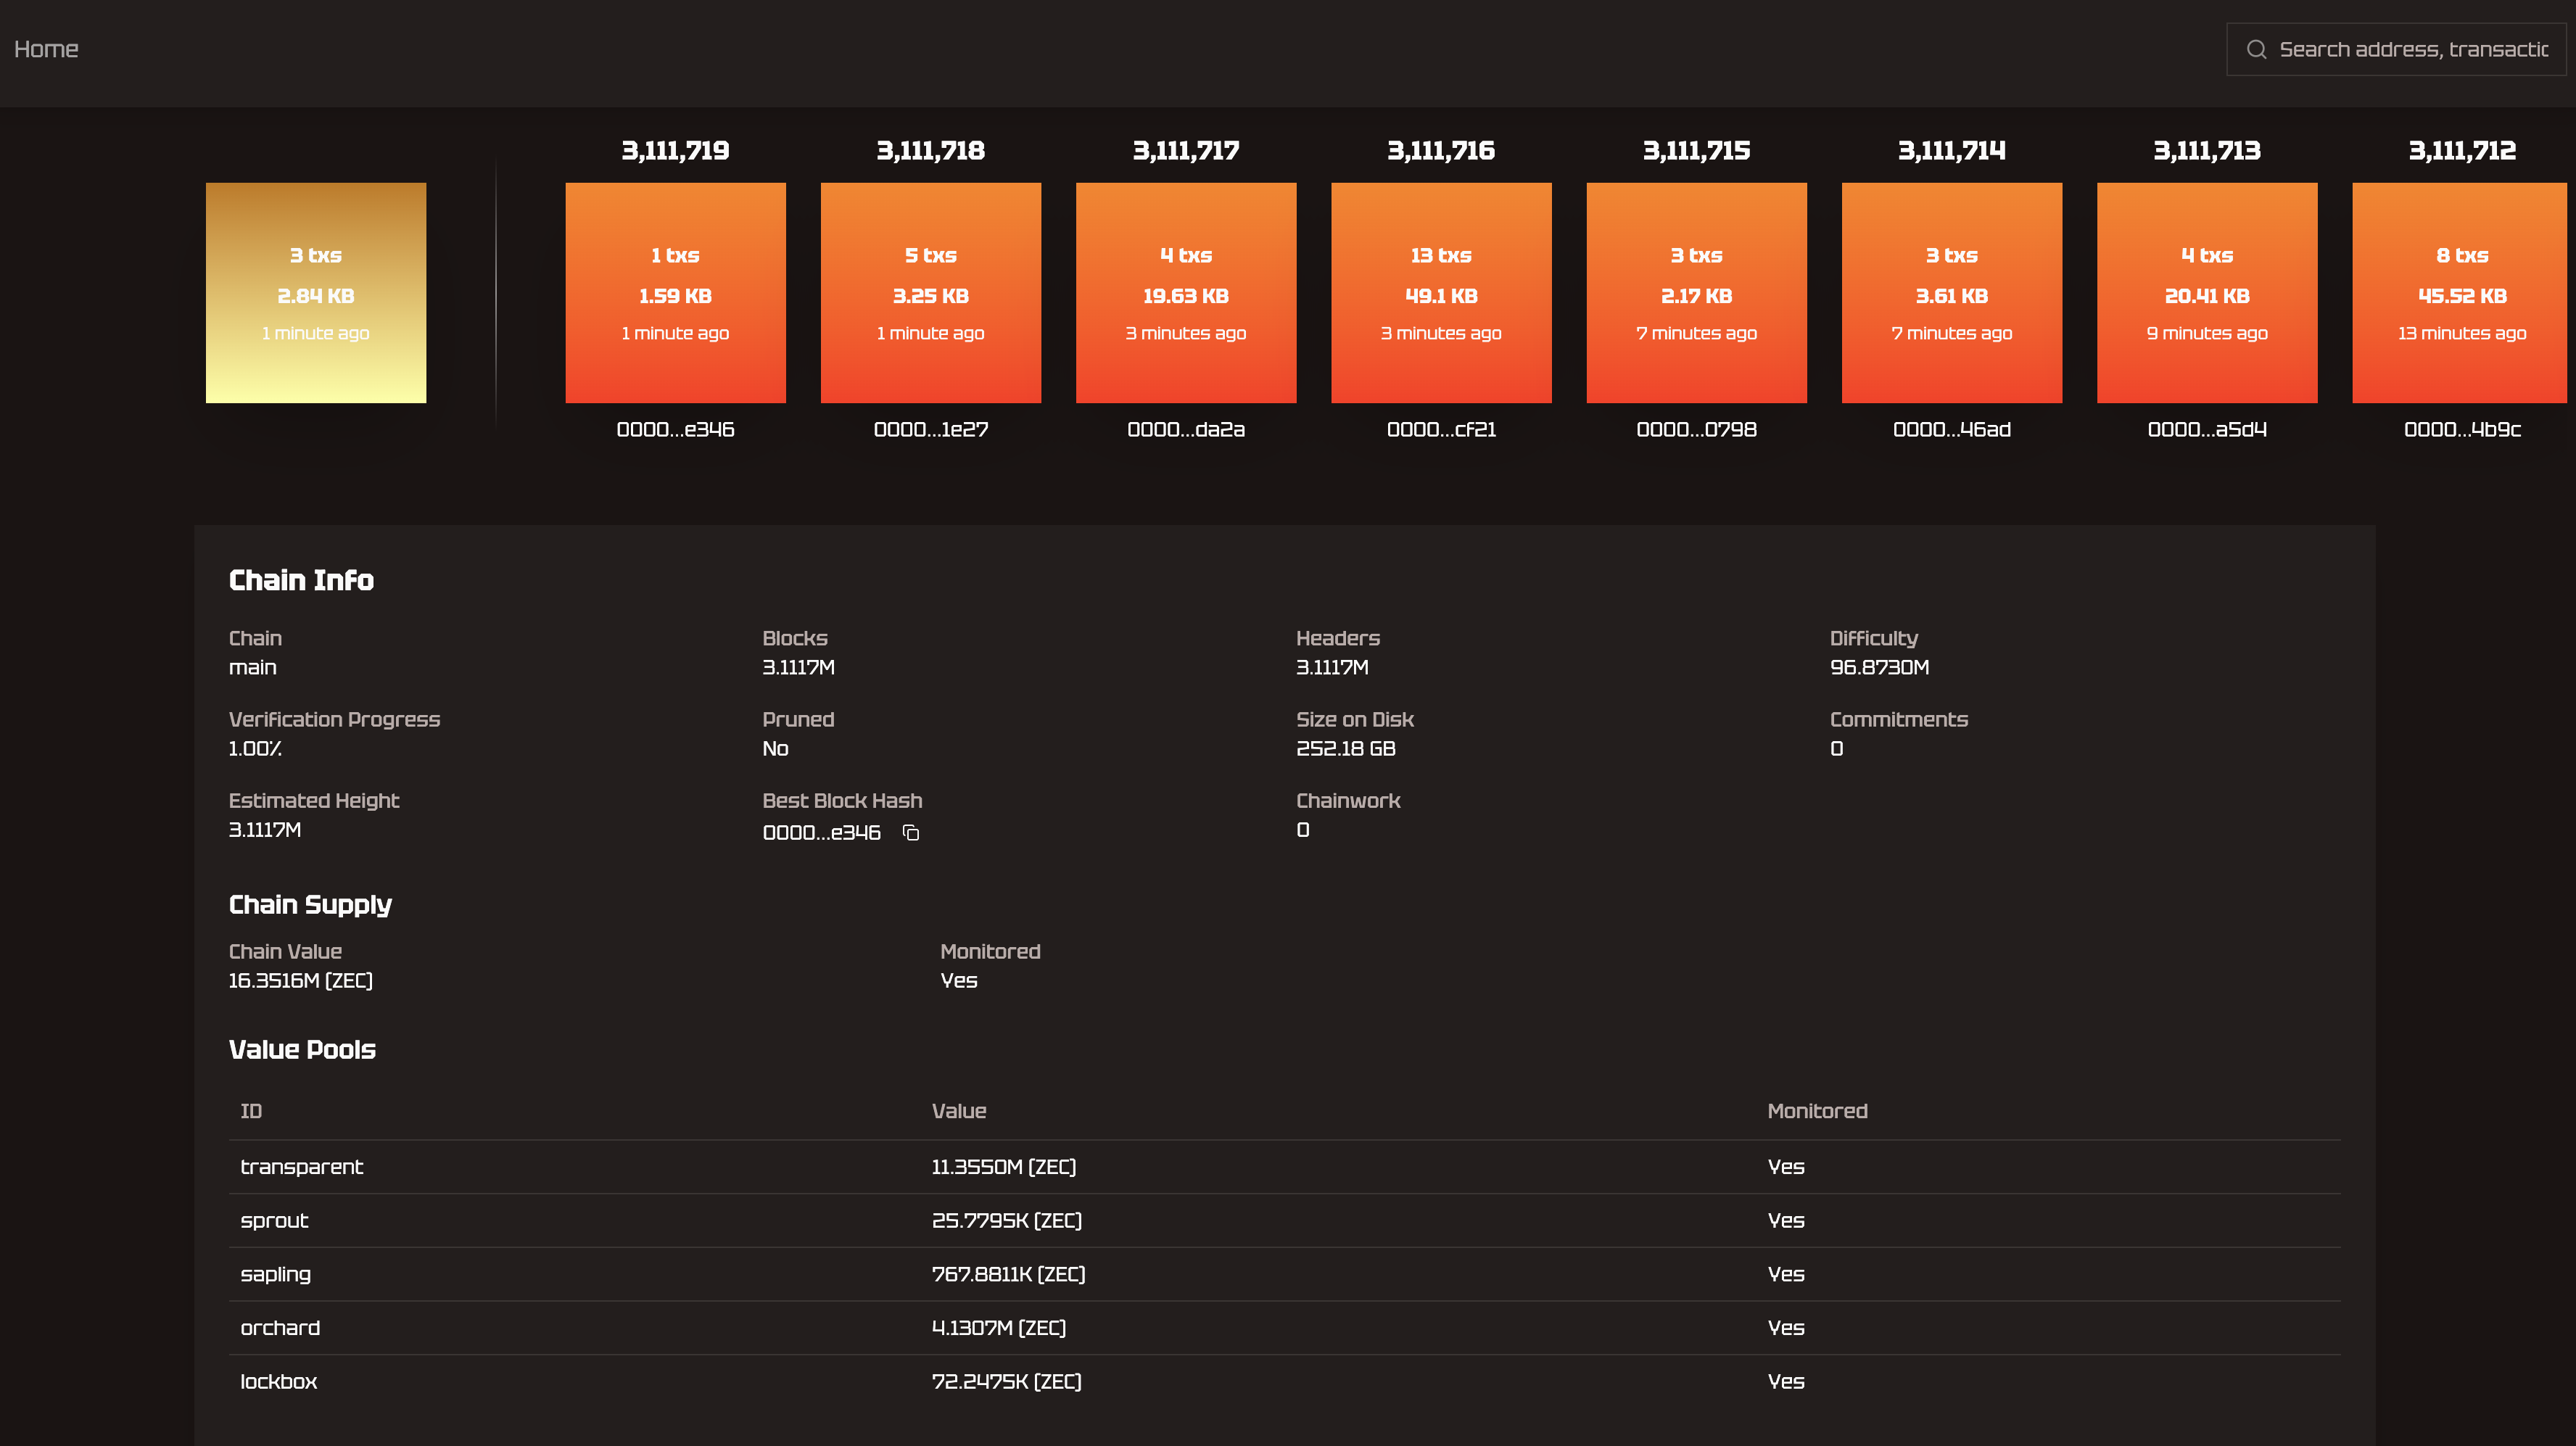Click block hash 0000...46ad below tile

click(1951, 430)
